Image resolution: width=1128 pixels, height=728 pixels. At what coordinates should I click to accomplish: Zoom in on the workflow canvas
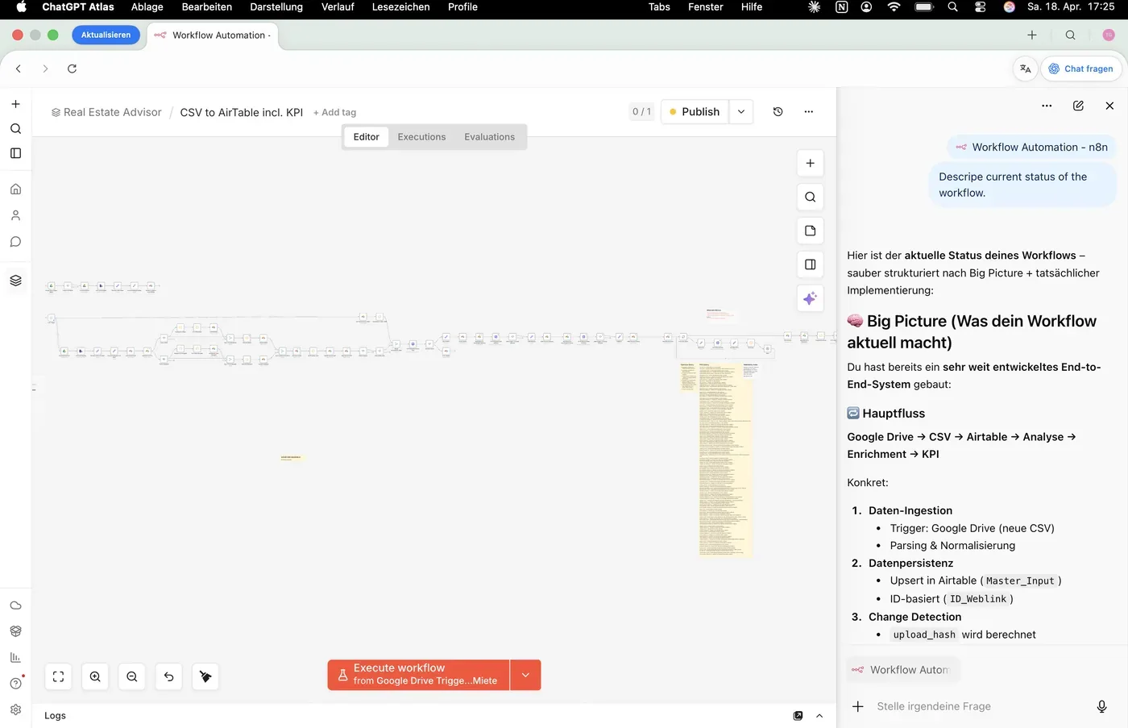tap(95, 677)
